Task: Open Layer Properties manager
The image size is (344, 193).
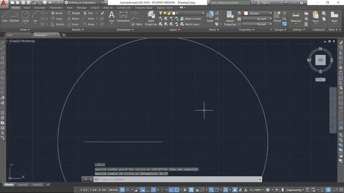Action: (151, 18)
